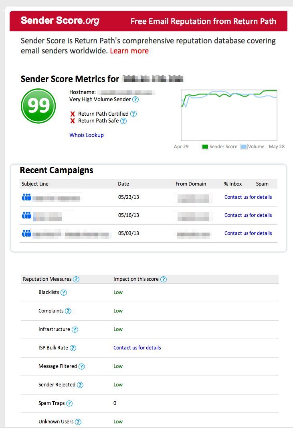Image resolution: width=293 pixels, height=429 pixels.
Task: Click the 0 value for Spam Traps
Action: point(115,403)
